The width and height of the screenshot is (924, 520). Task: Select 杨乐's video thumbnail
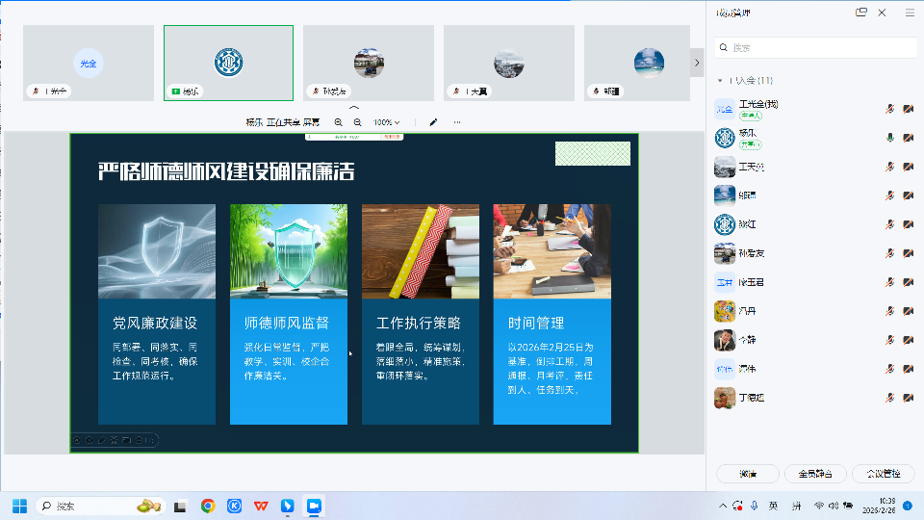(228, 63)
